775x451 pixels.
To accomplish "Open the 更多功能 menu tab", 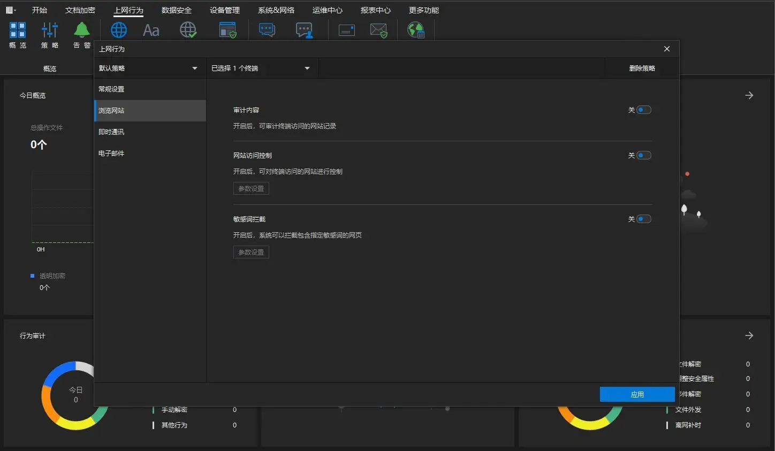I will click(424, 10).
